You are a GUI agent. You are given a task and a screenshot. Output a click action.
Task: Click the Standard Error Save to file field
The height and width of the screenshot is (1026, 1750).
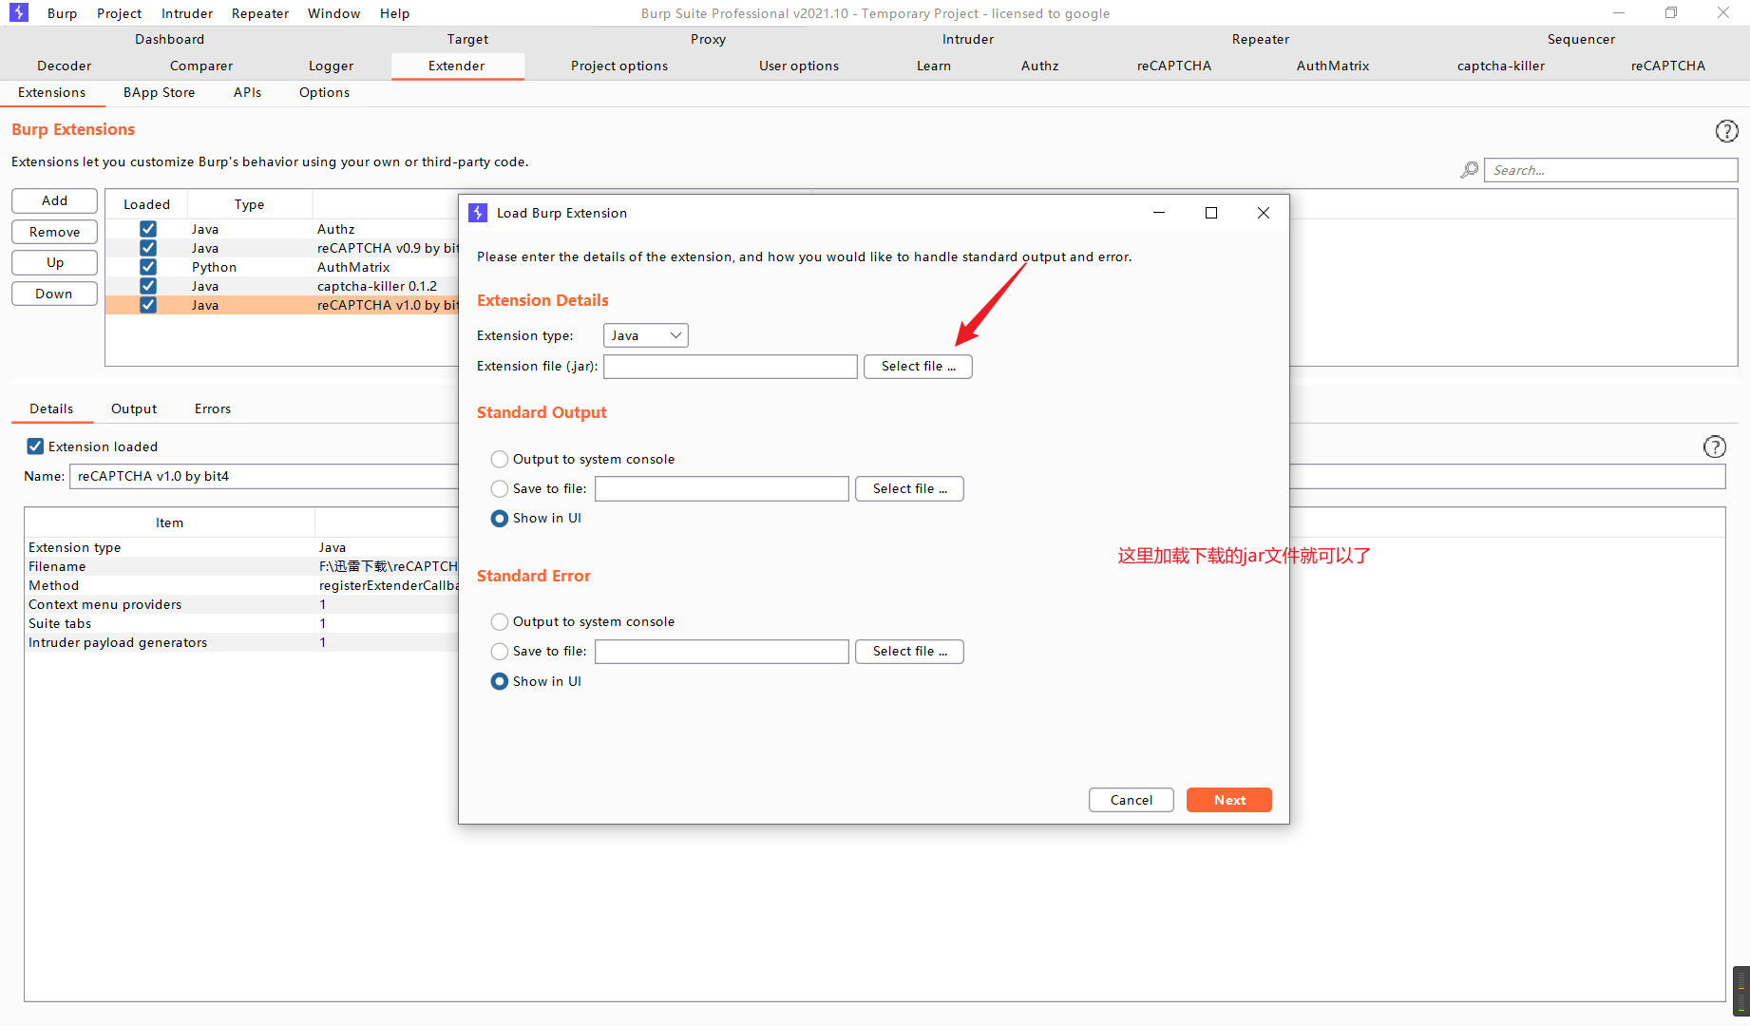pos(722,651)
